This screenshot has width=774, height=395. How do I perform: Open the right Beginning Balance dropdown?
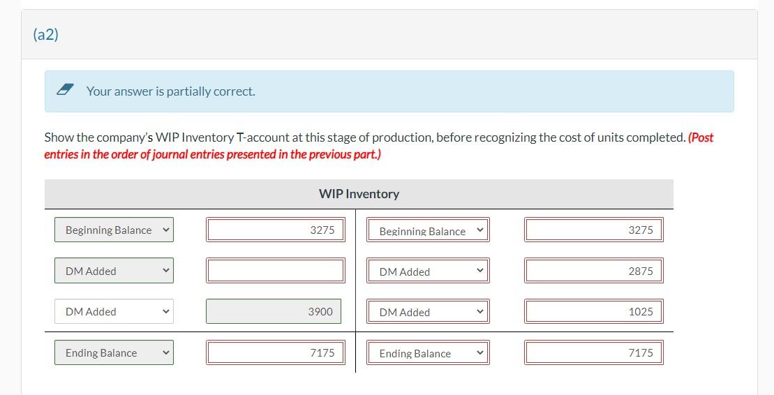tap(428, 230)
